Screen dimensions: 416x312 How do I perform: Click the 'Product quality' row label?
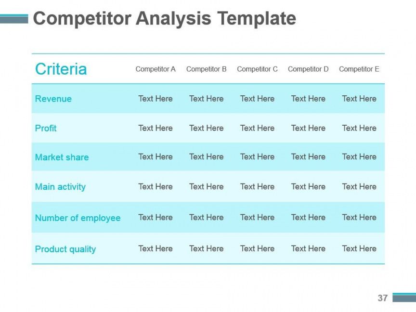[65, 249]
